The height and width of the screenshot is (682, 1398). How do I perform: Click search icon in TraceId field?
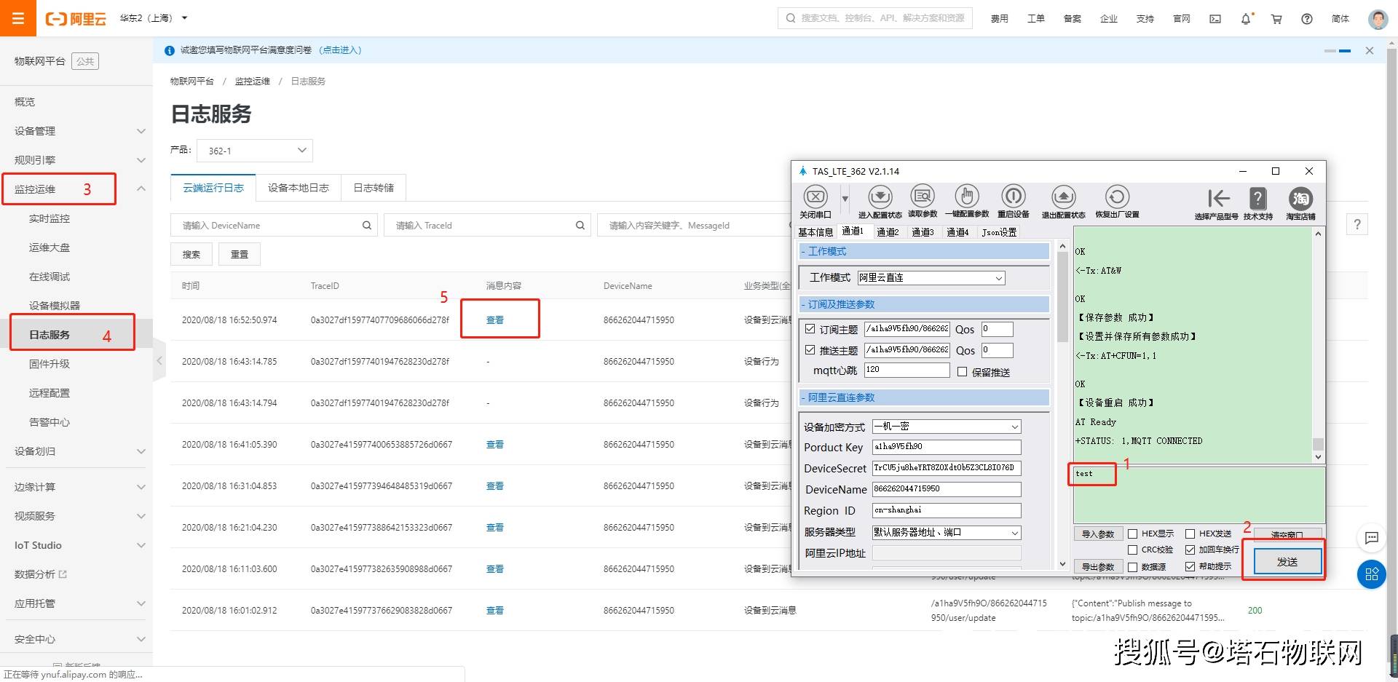click(x=580, y=226)
